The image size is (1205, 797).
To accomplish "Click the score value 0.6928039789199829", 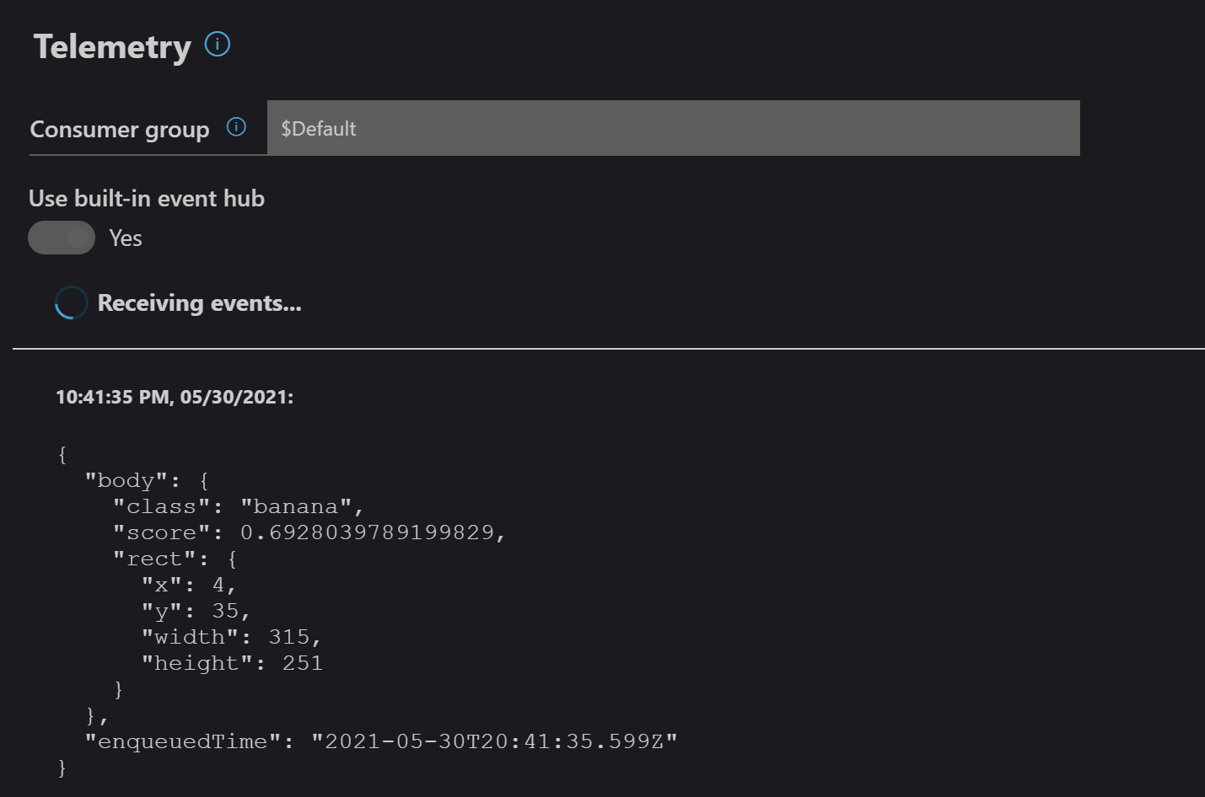I will tap(368, 532).
